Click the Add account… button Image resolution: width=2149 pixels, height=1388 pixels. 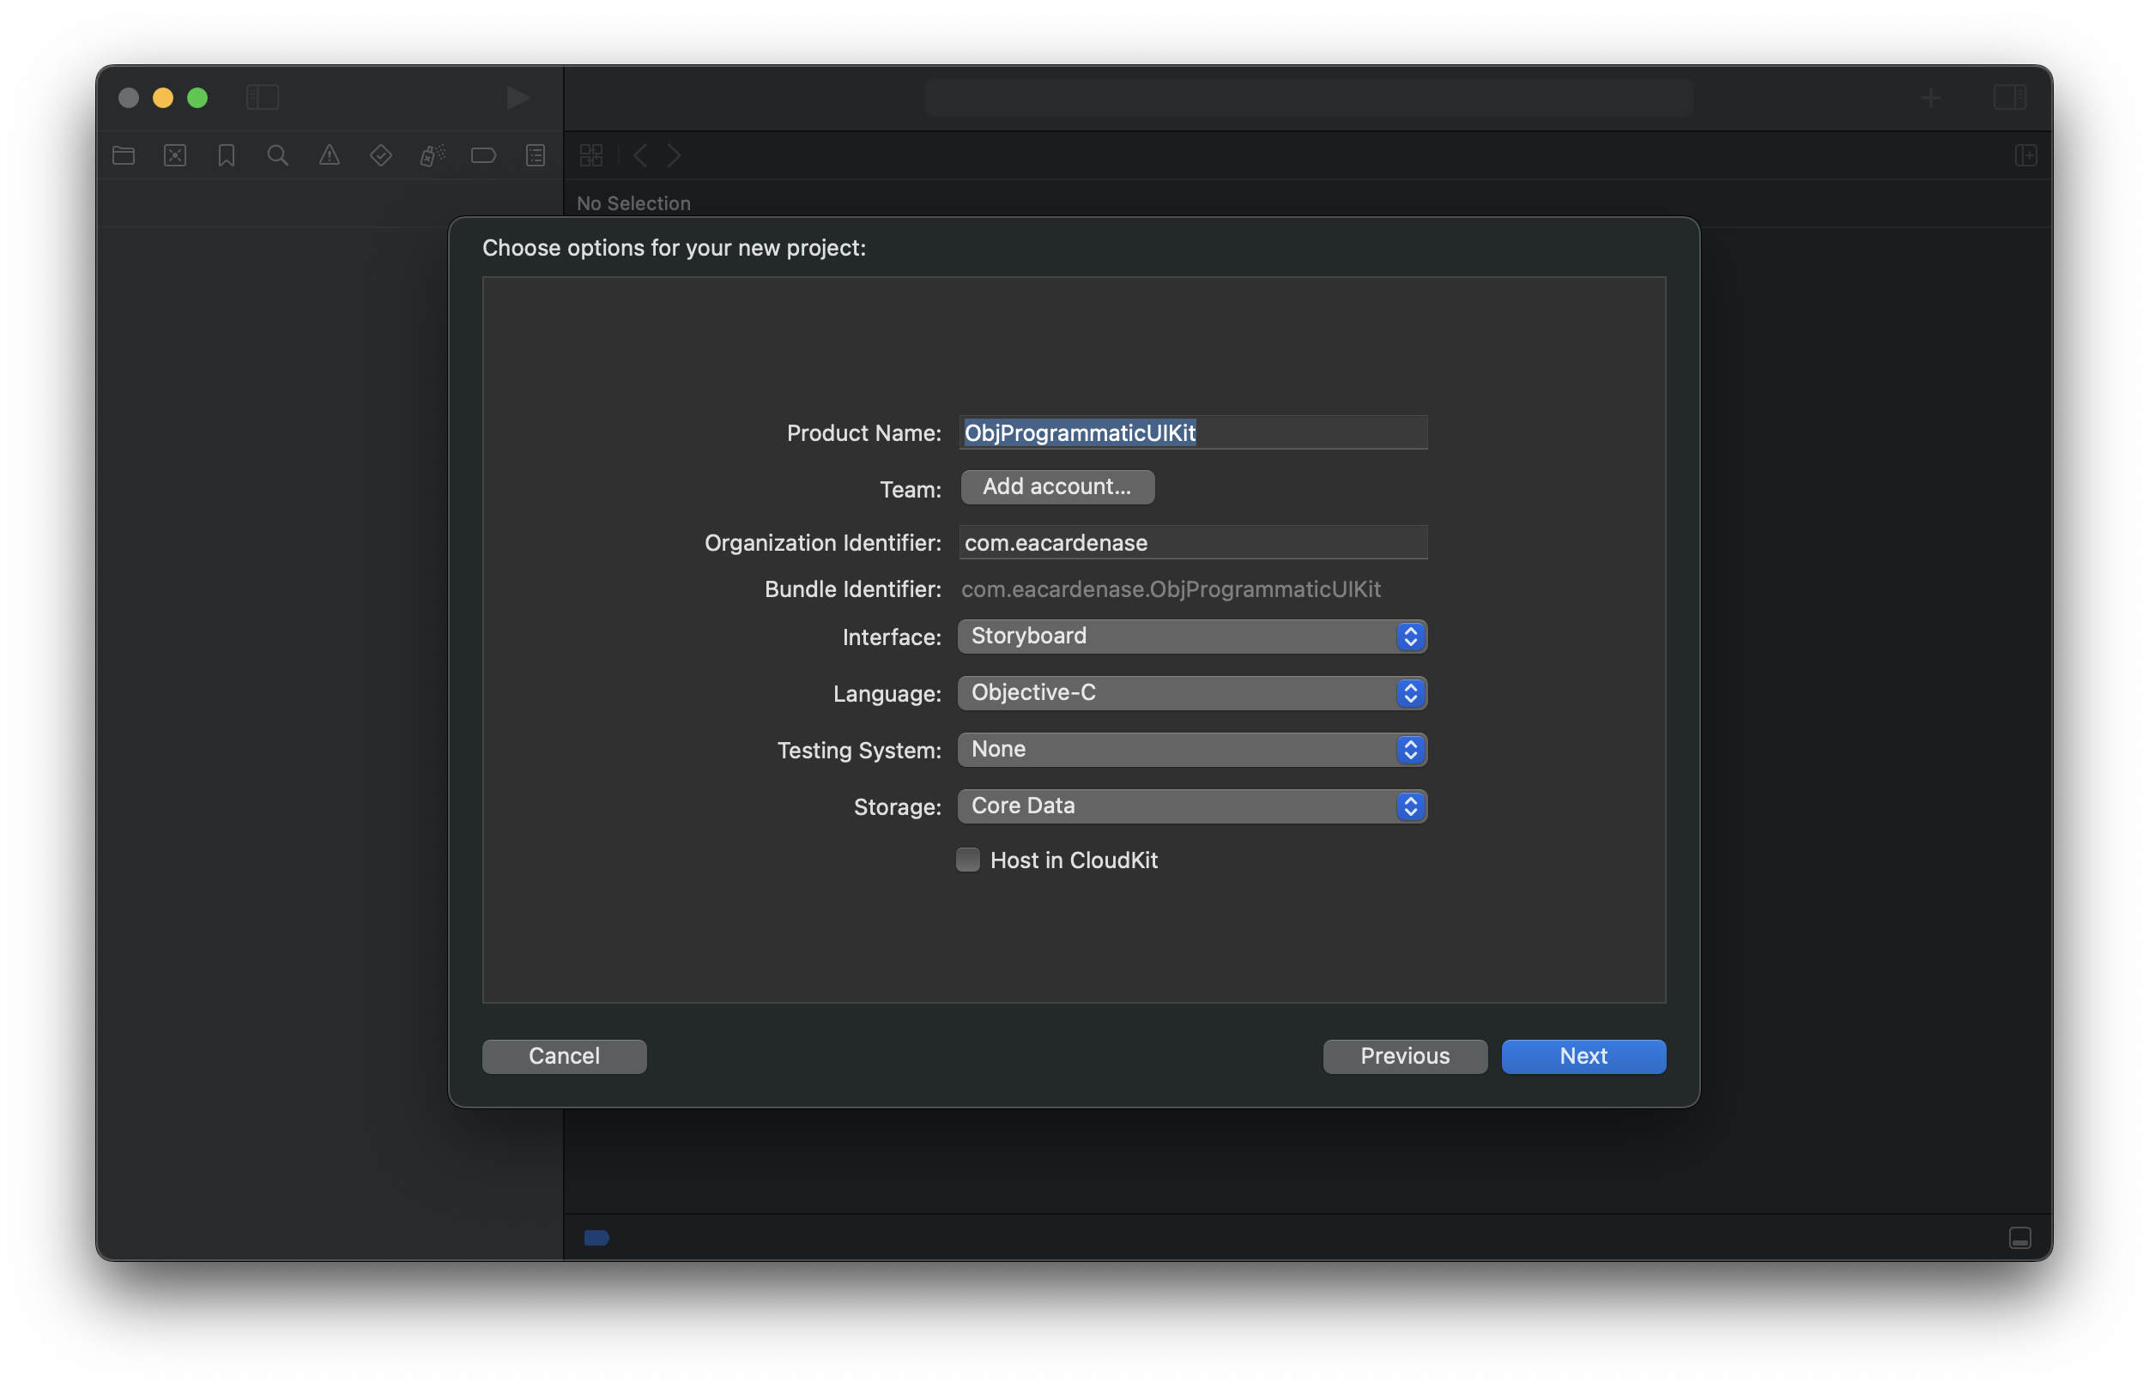pyautogui.click(x=1056, y=486)
